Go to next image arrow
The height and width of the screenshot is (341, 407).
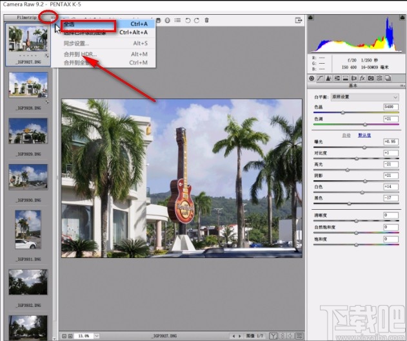coord(239,336)
